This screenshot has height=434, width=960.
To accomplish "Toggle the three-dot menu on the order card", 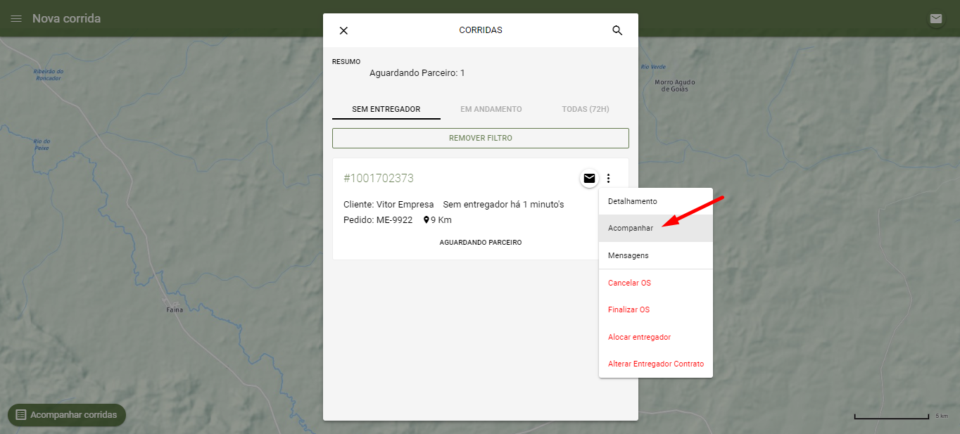I will coord(609,179).
